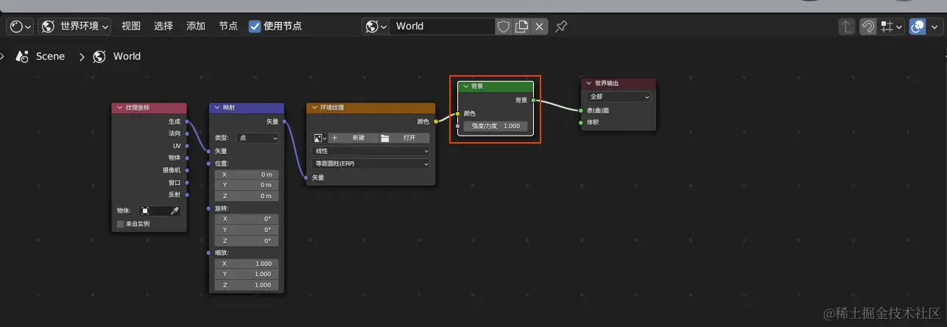Viewport: 947px width, 327px height.
Task: Click the 物体 object picker field
Action: 159,211
